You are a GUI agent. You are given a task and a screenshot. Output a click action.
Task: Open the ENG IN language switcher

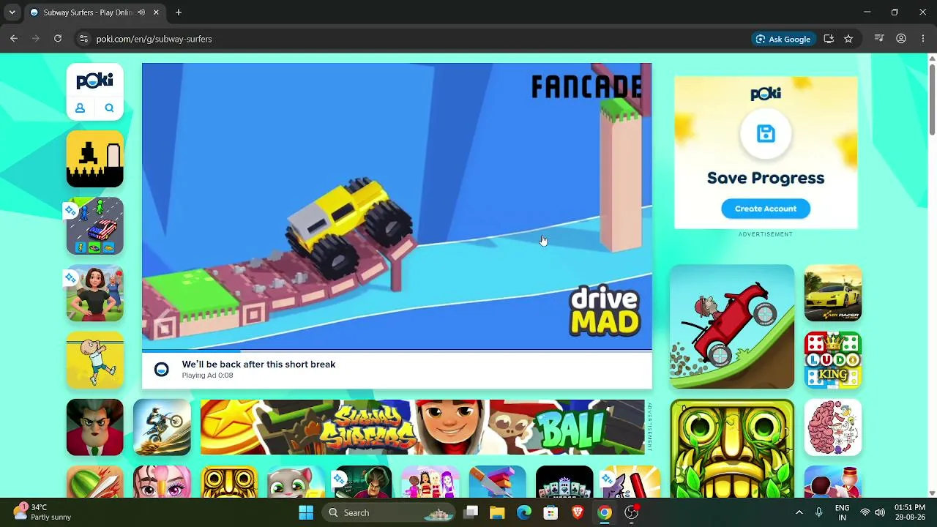(842, 512)
